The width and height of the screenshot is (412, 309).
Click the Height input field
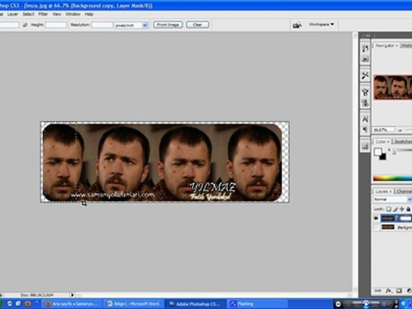point(56,25)
